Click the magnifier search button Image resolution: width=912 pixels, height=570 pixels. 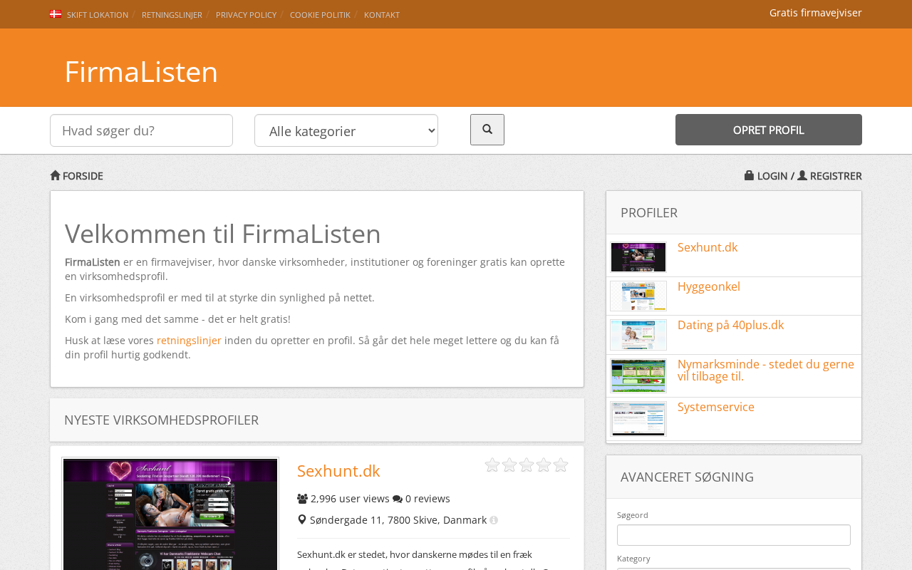pos(487,130)
